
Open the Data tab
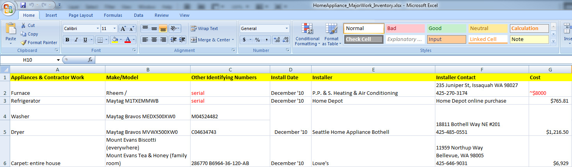139,15
